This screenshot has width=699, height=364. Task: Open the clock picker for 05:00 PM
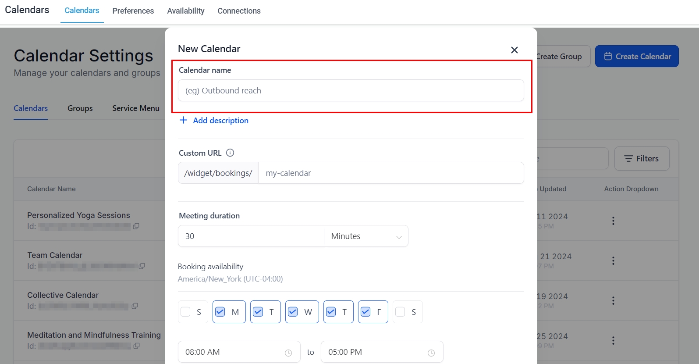pyautogui.click(x=431, y=353)
